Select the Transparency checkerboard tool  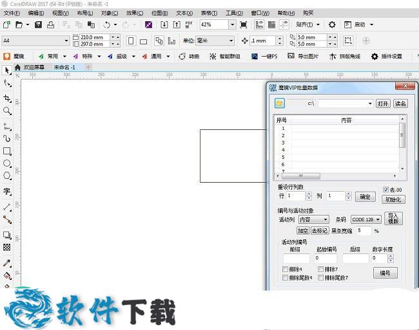[7, 247]
